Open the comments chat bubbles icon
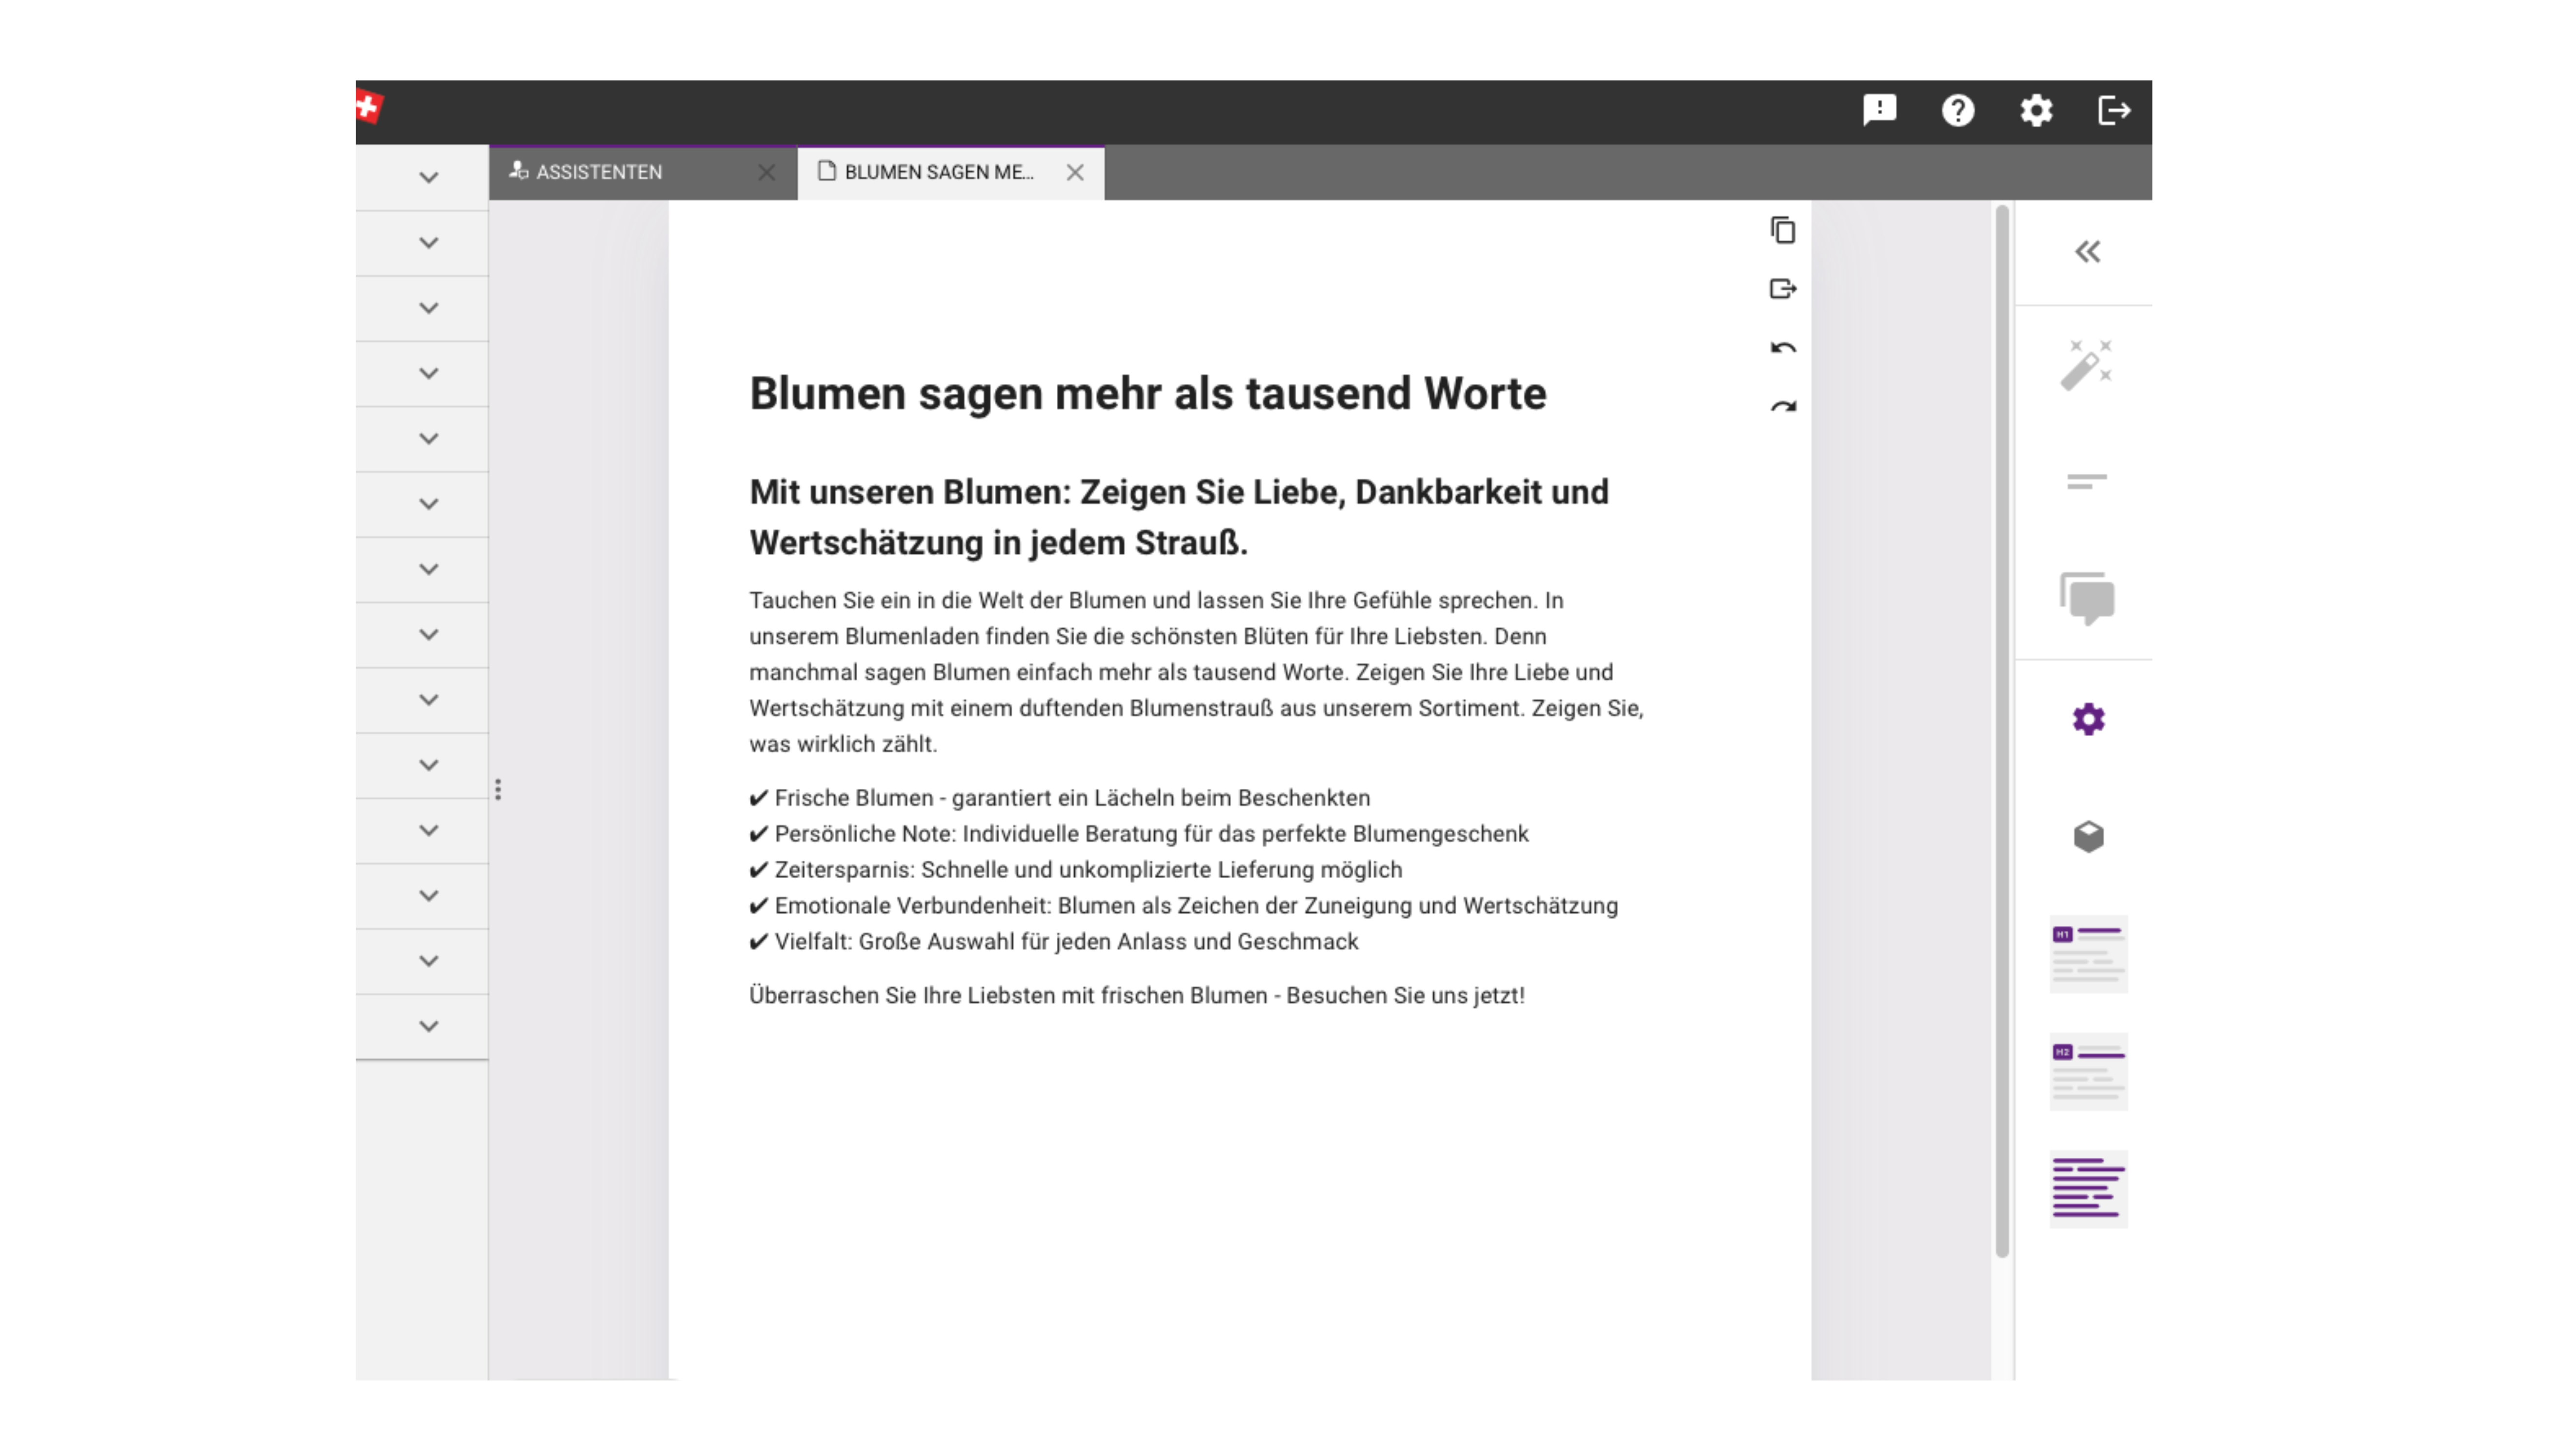 2087,599
